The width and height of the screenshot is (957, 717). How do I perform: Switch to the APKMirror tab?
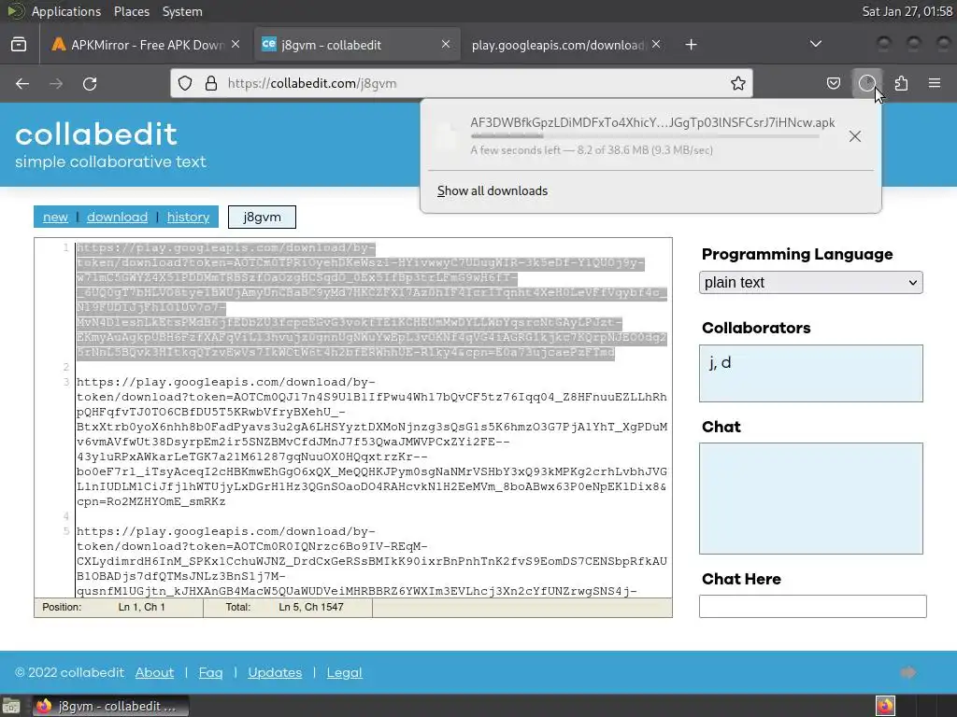(x=143, y=45)
